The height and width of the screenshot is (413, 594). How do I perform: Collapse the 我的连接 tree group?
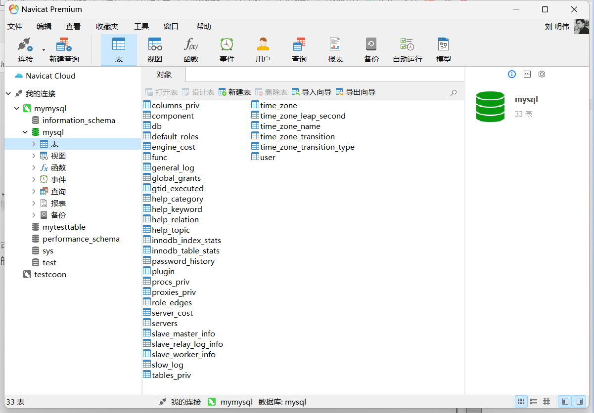tap(8, 93)
